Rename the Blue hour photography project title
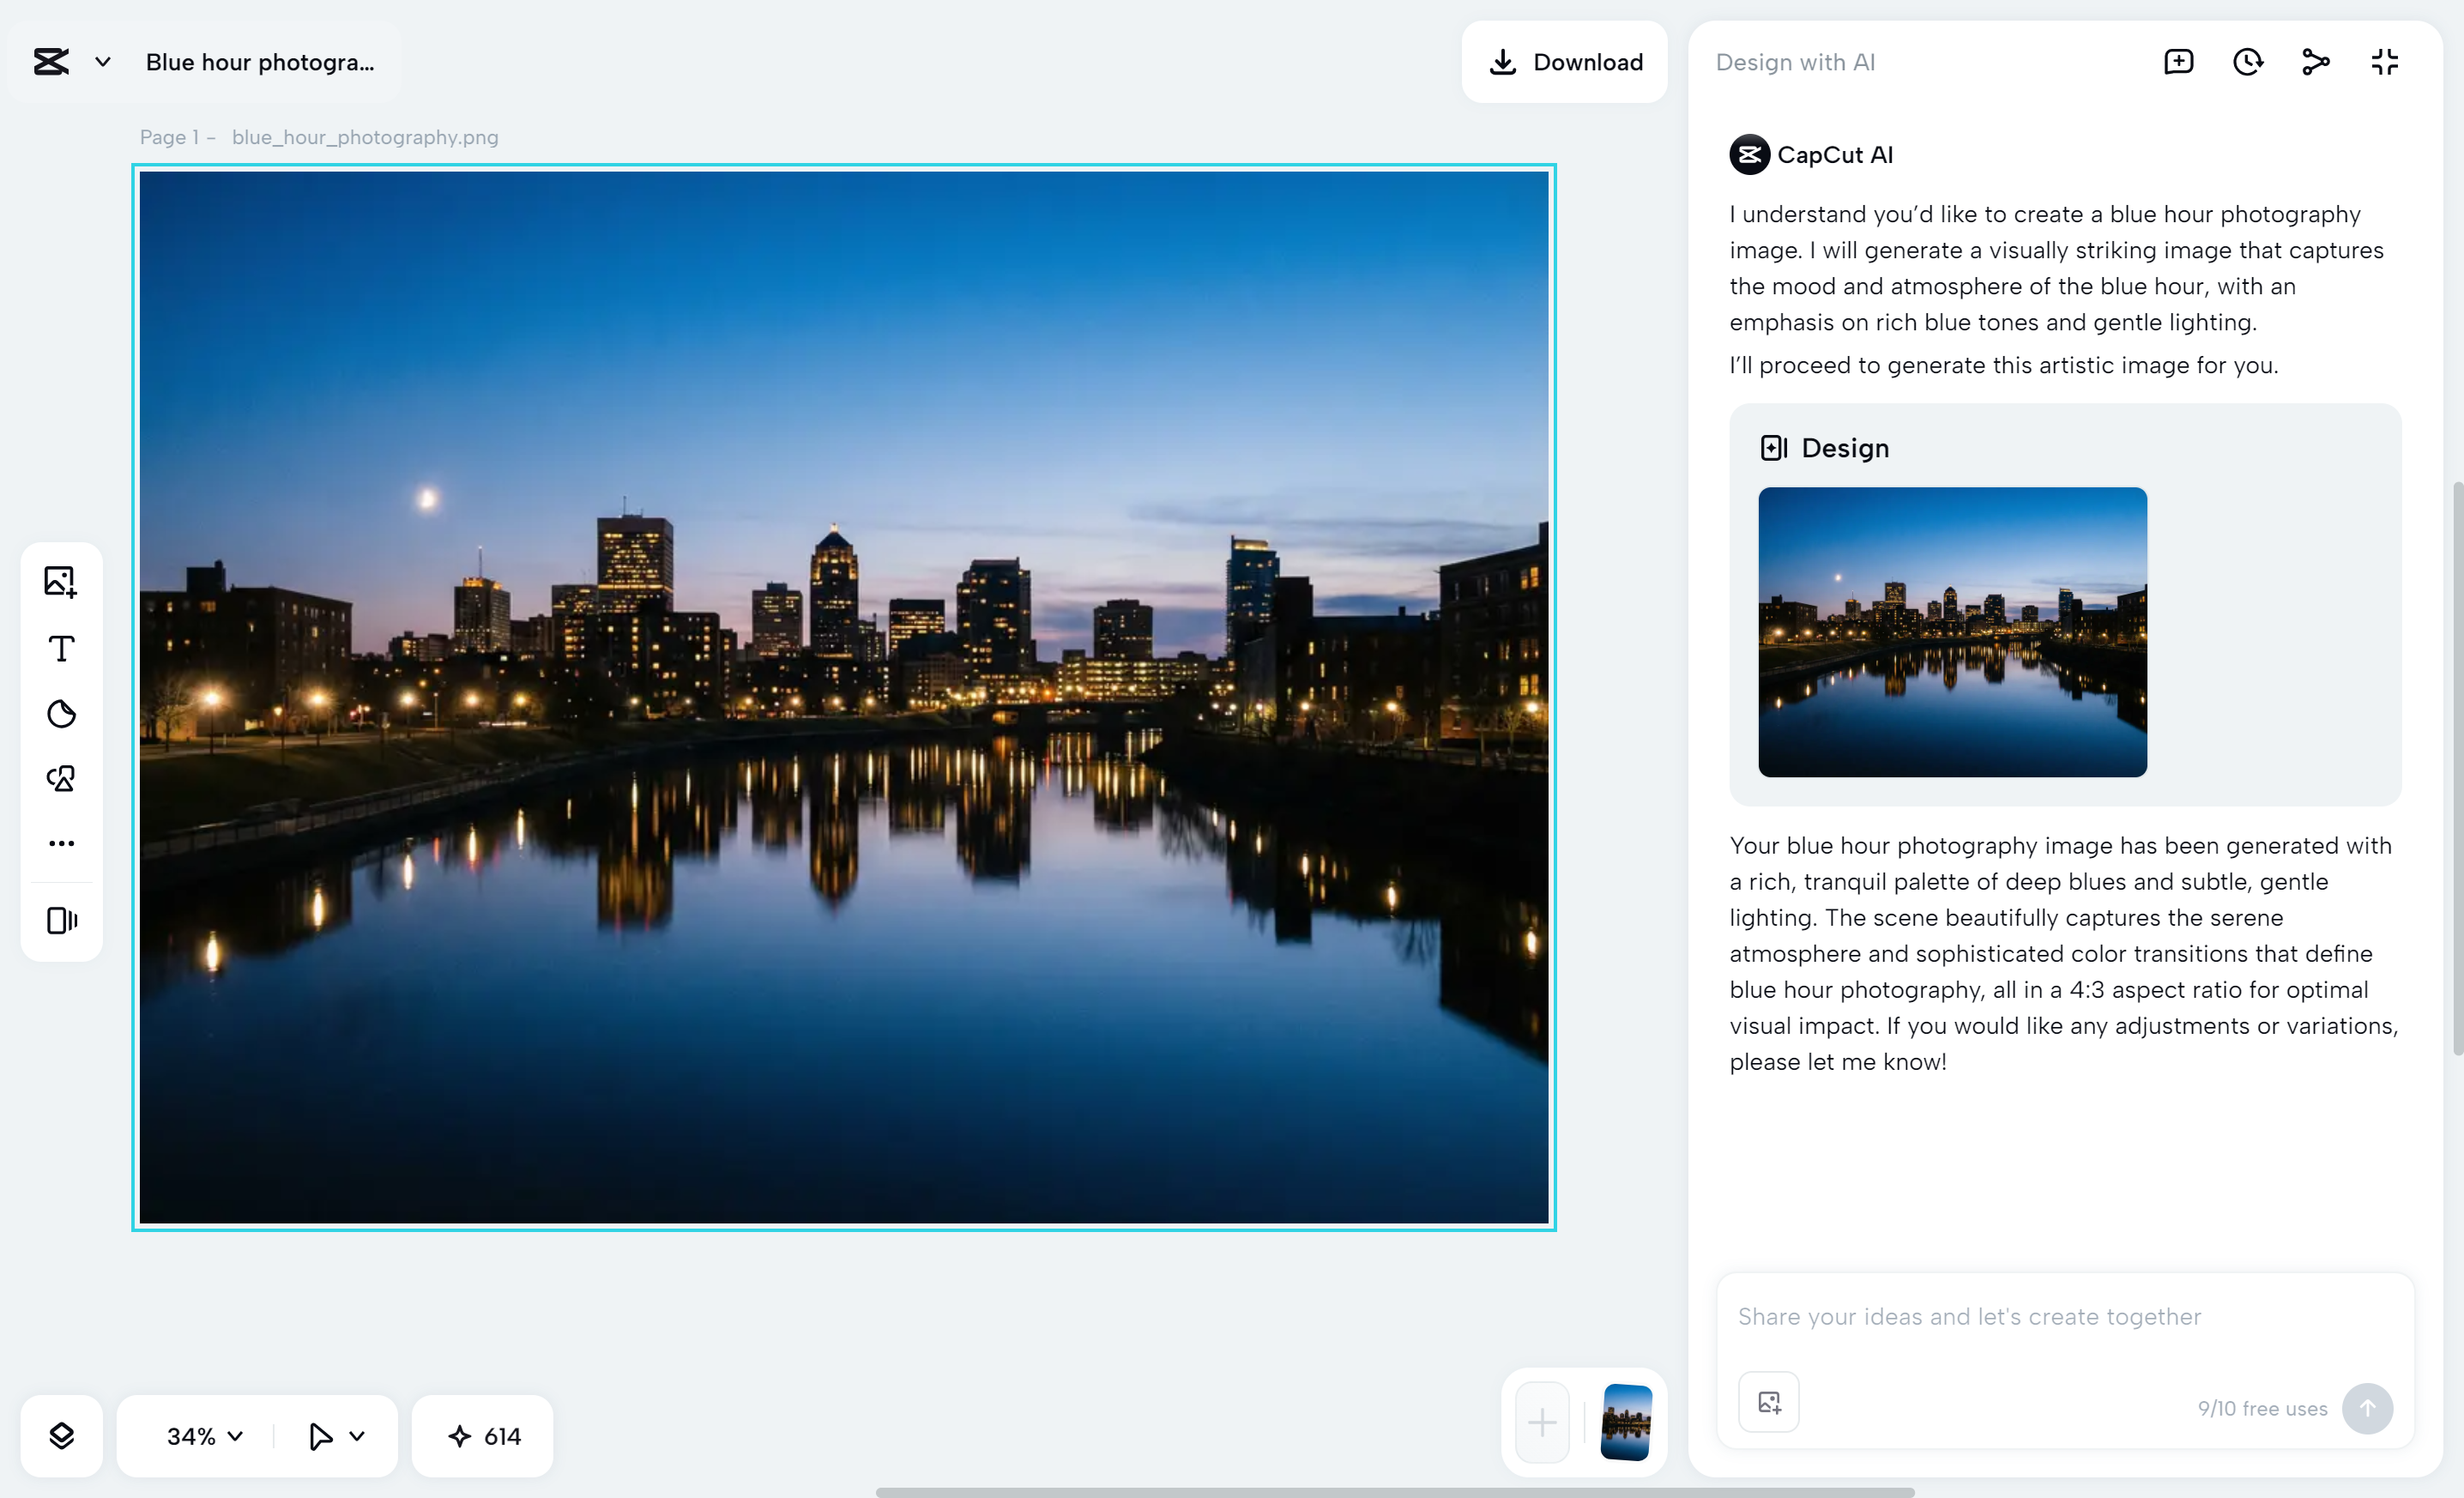2464x1498 pixels. point(258,61)
